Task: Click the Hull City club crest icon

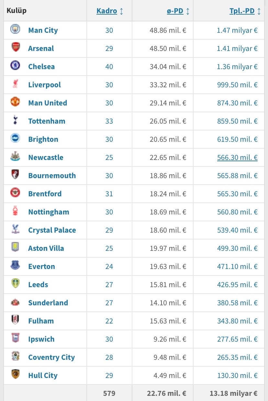Action: pyautogui.click(x=15, y=375)
